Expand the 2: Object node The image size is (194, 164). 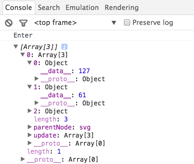click(30, 111)
